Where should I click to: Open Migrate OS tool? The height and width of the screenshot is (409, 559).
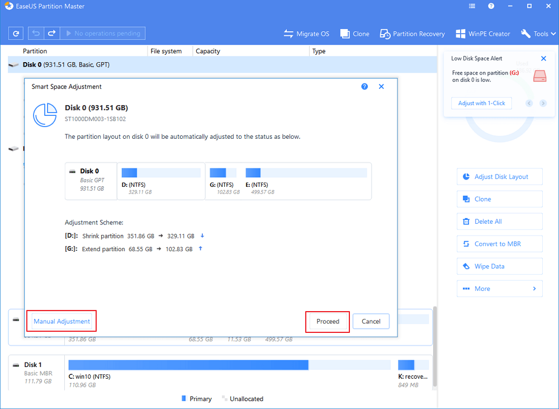coord(306,34)
